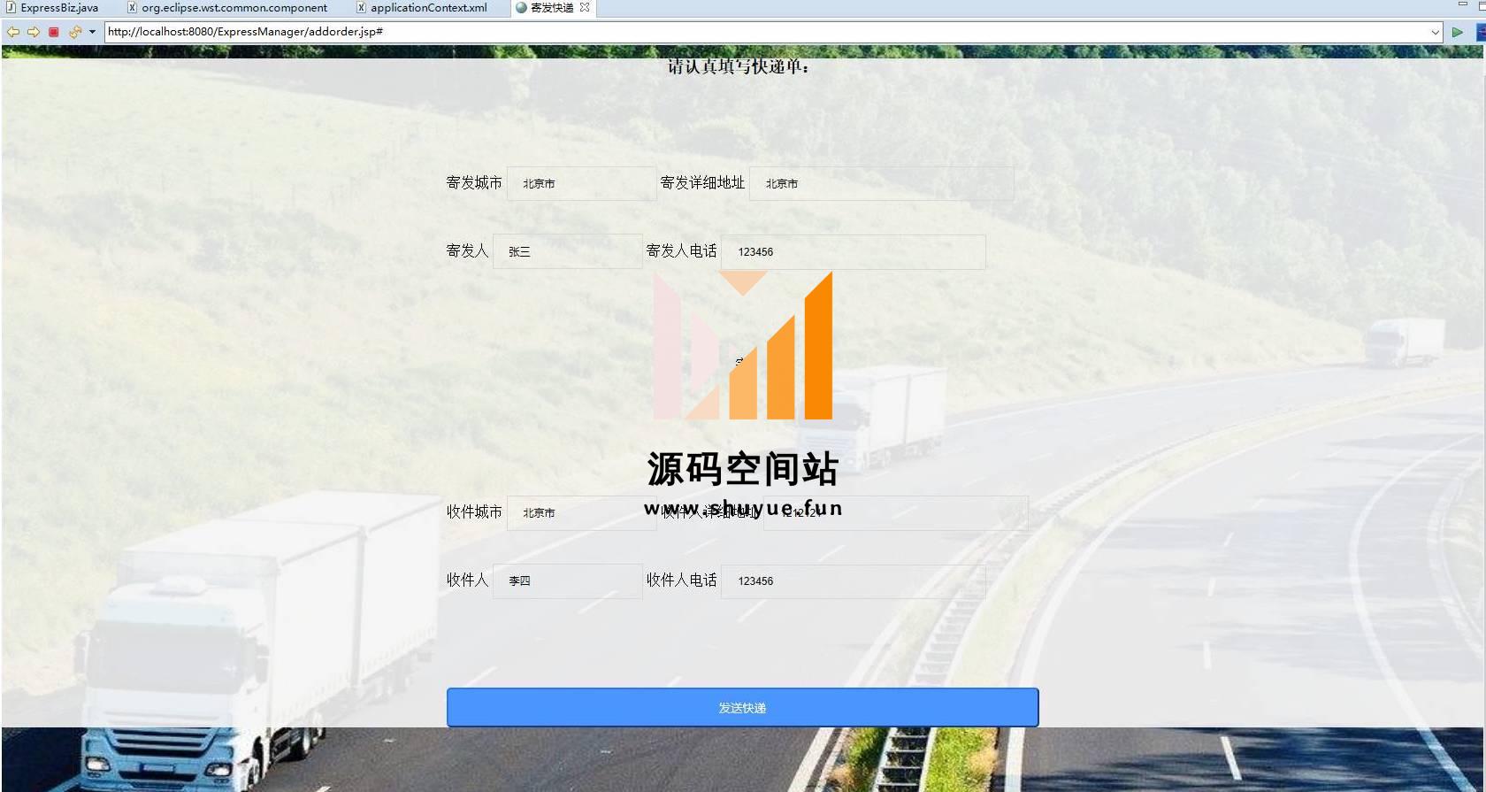The width and height of the screenshot is (1486, 792).
Task: Click the 寄发详细地址 text field
Action: tap(881, 184)
